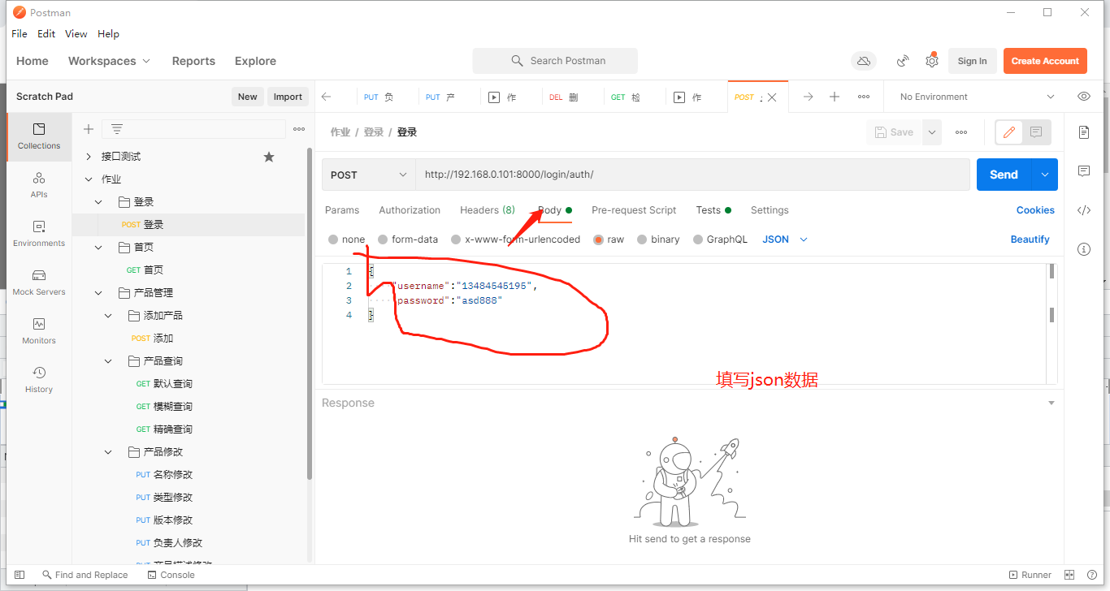Open request more actions next to Save
The width and height of the screenshot is (1110, 591).
pyautogui.click(x=961, y=132)
